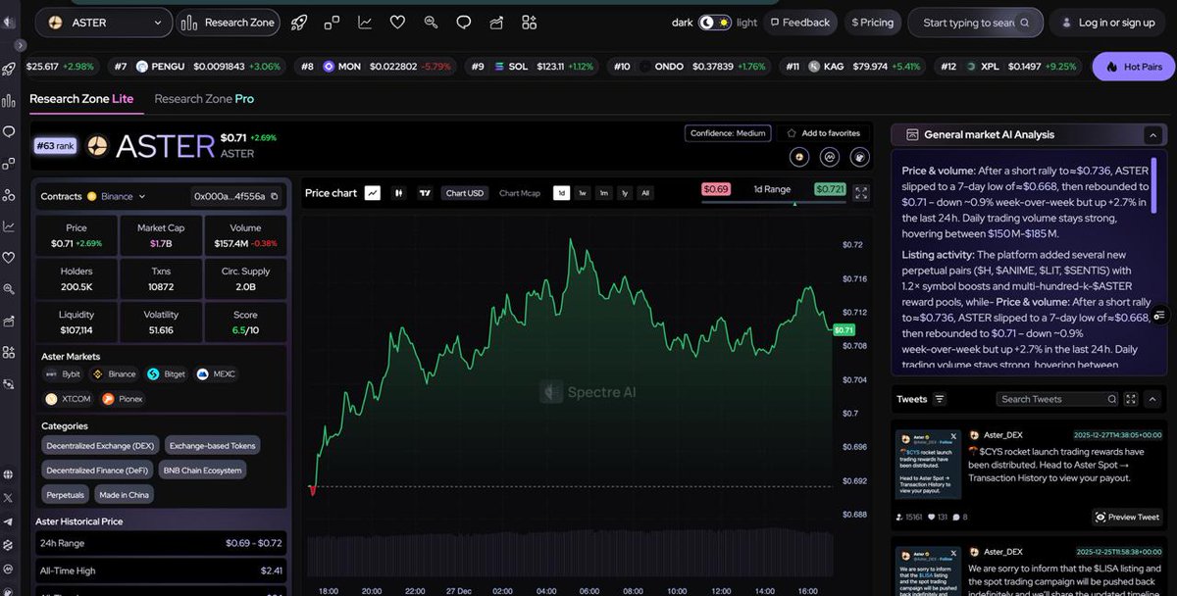Copy the contract address 0x000a...4f556a
Image resolution: width=1177 pixels, height=596 pixels.
coord(275,196)
